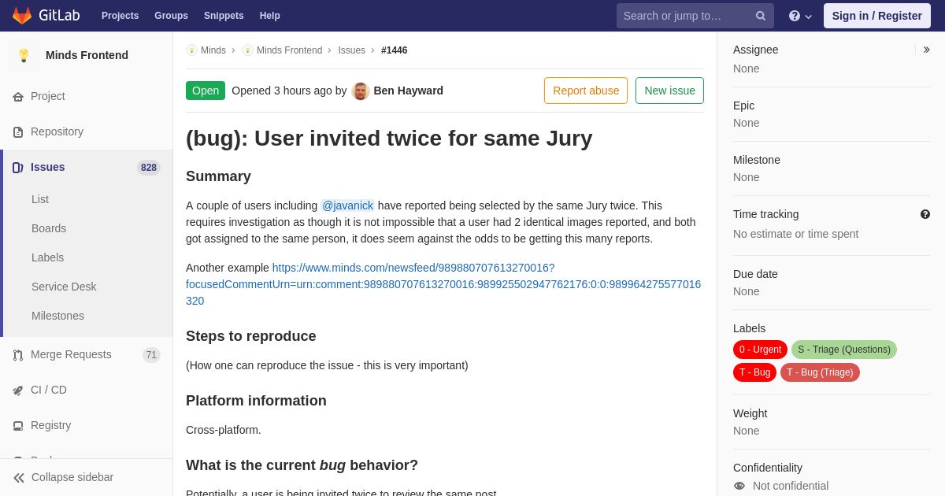The width and height of the screenshot is (945, 496).
Task: Open the Help menu item
Action: 270,16
